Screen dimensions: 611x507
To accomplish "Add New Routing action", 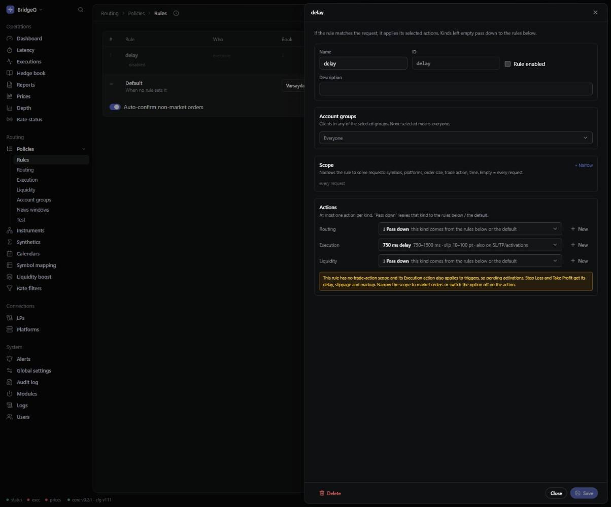I will (x=579, y=229).
